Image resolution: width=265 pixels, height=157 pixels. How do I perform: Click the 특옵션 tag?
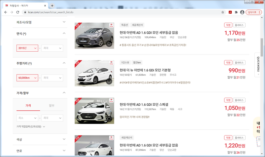coord(125,25)
